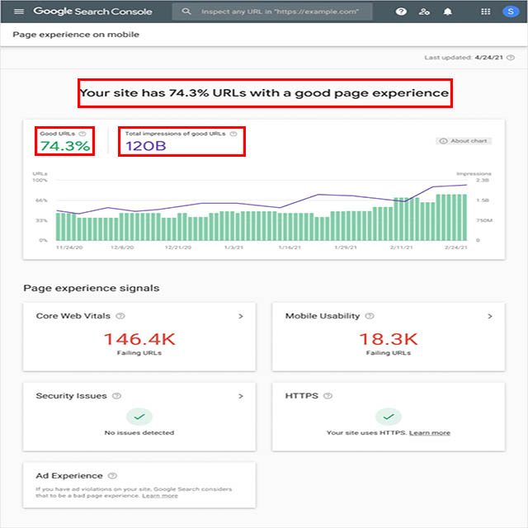Image resolution: width=528 pixels, height=528 pixels.
Task: Open the HTTPS Learn more link
Action: coord(430,432)
